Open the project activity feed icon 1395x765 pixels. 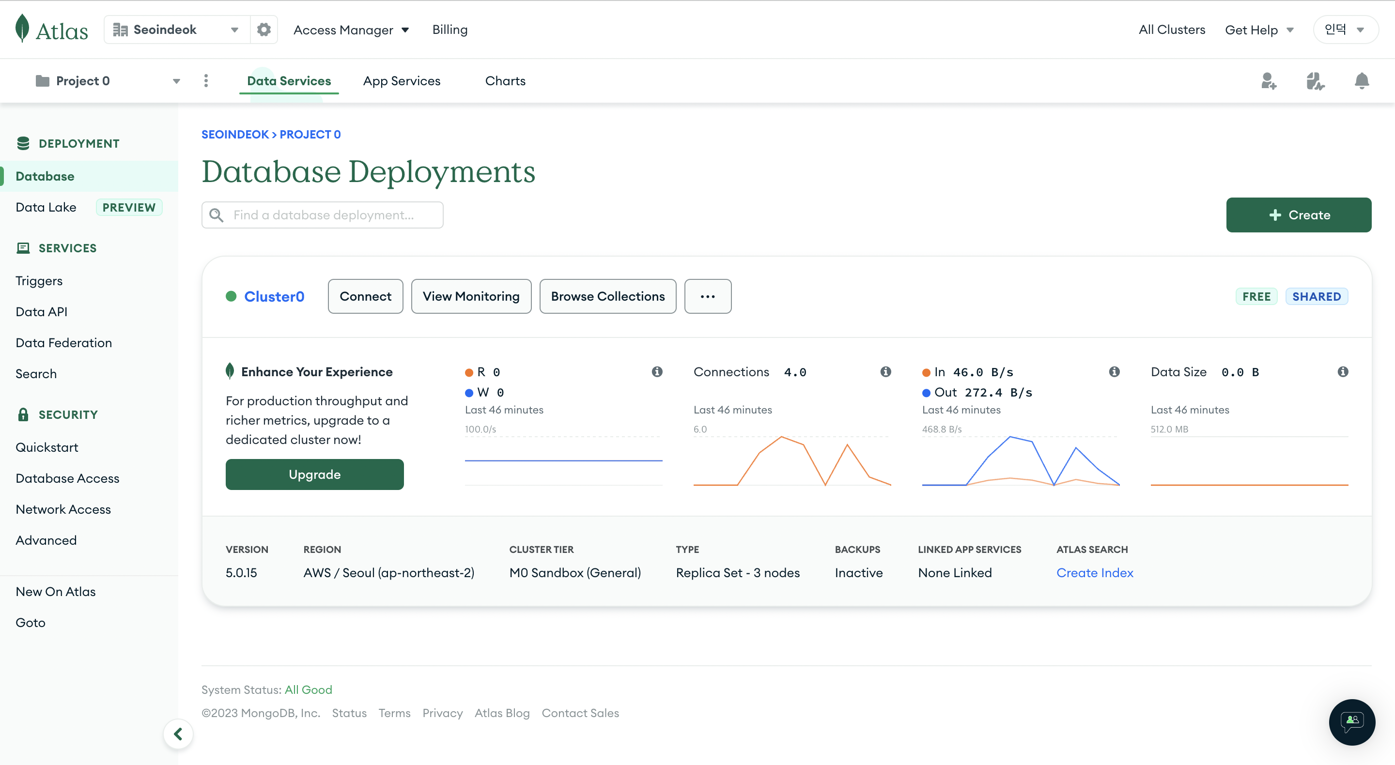[1316, 81]
